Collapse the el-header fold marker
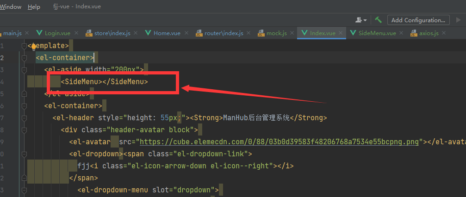466x197 pixels. [x=24, y=118]
